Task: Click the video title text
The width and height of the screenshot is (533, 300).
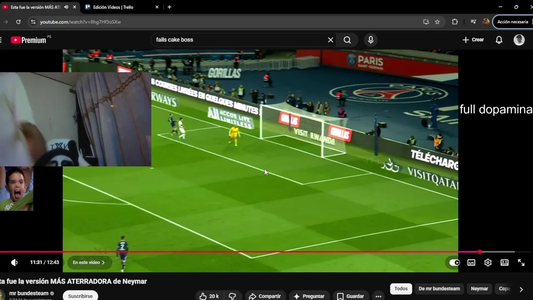Action: click(73, 281)
